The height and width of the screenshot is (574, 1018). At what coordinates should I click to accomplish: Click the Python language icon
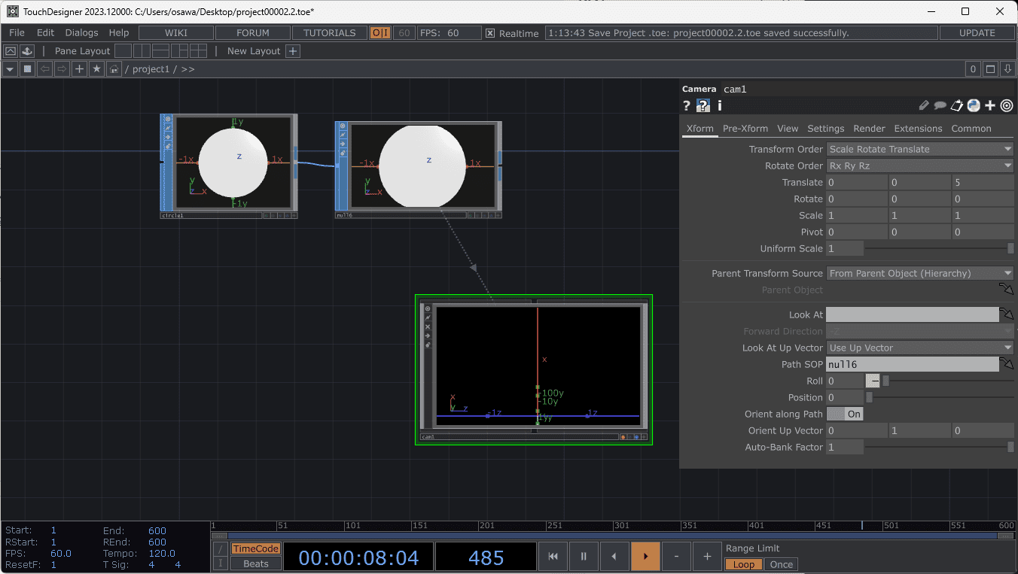tap(974, 106)
